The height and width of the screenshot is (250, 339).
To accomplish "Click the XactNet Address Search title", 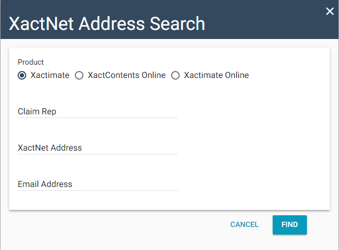I will pos(107,24).
